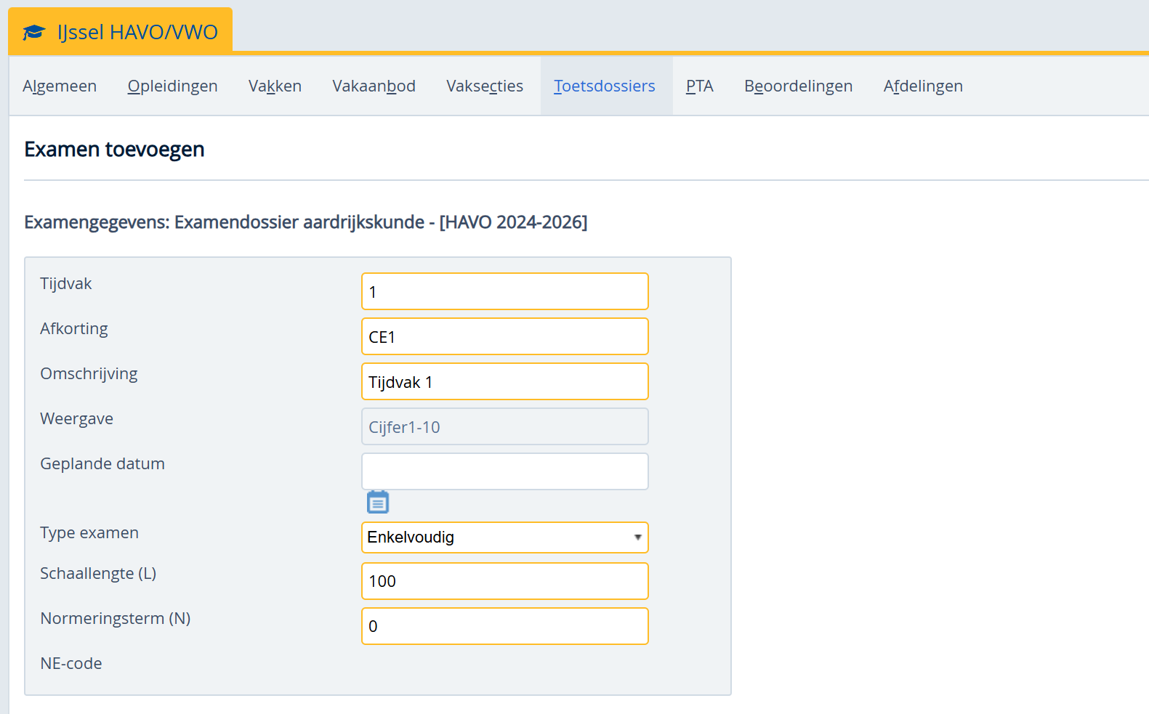1149x714 pixels.
Task: Open the Vaksecties tab
Action: 484,86
